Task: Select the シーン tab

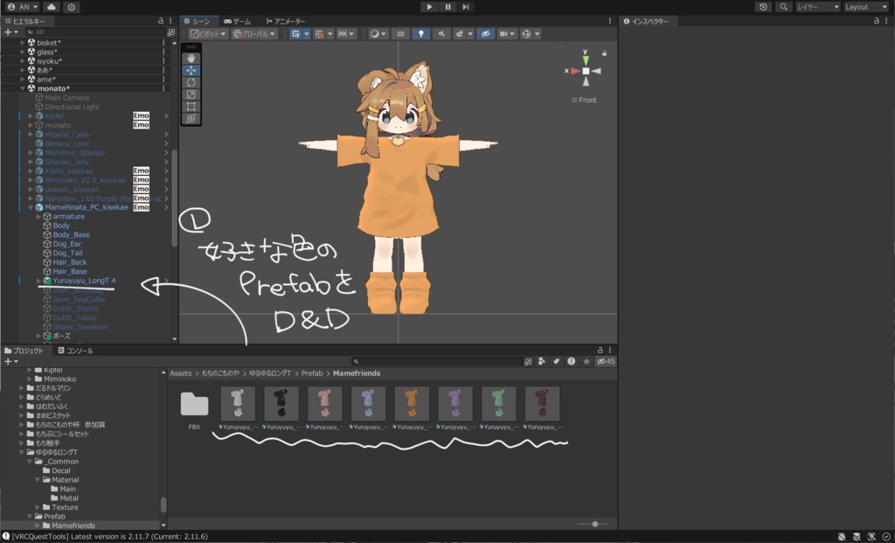Action: coord(198,21)
